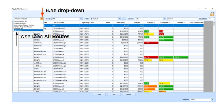This screenshot has height=105, width=222.
Task: Click the 609% red weight bar
Action: point(151,57)
